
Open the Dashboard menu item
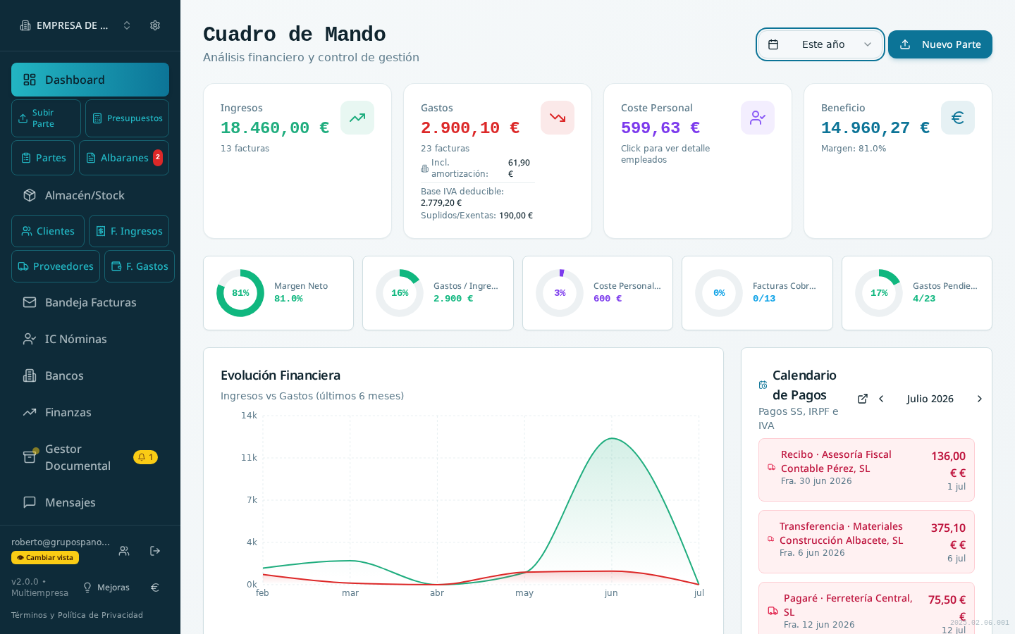point(90,80)
